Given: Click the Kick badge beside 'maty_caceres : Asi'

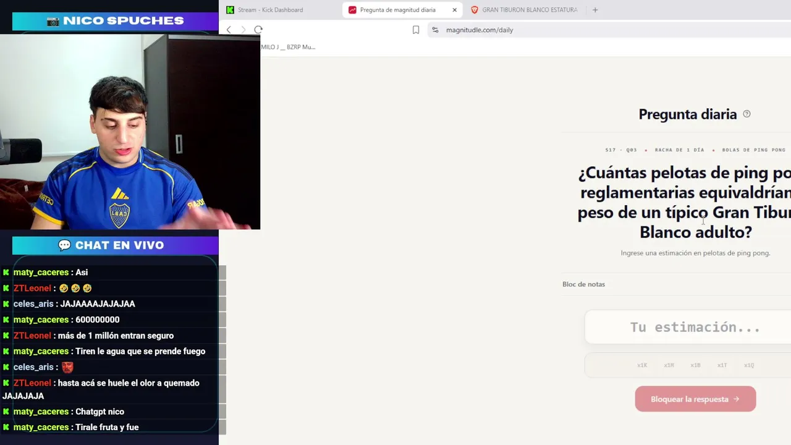Looking at the screenshot, I should [6, 273].
